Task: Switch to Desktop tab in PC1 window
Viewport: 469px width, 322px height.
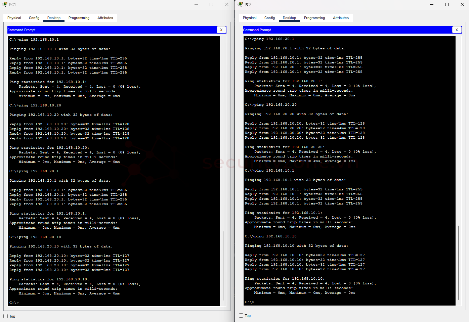Action: point(54,18)
